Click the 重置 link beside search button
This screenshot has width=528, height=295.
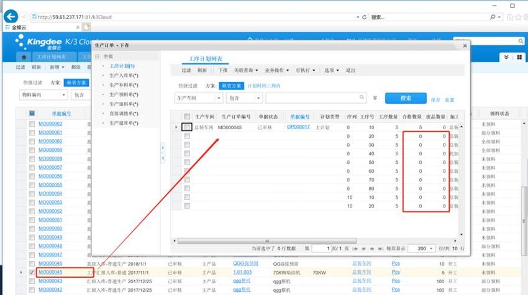(449, 100)
